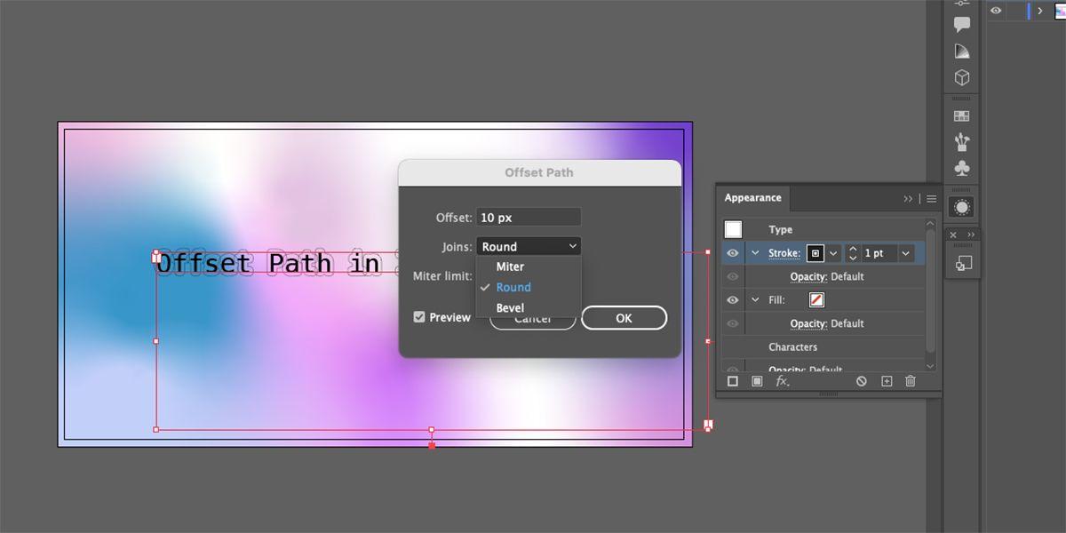Expand the floating panel's double arrow

[x=971, y=235]
